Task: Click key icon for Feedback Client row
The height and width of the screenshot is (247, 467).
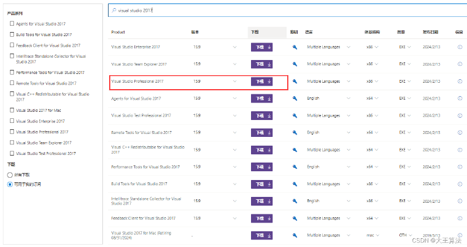Action: (x=295, y=218)
